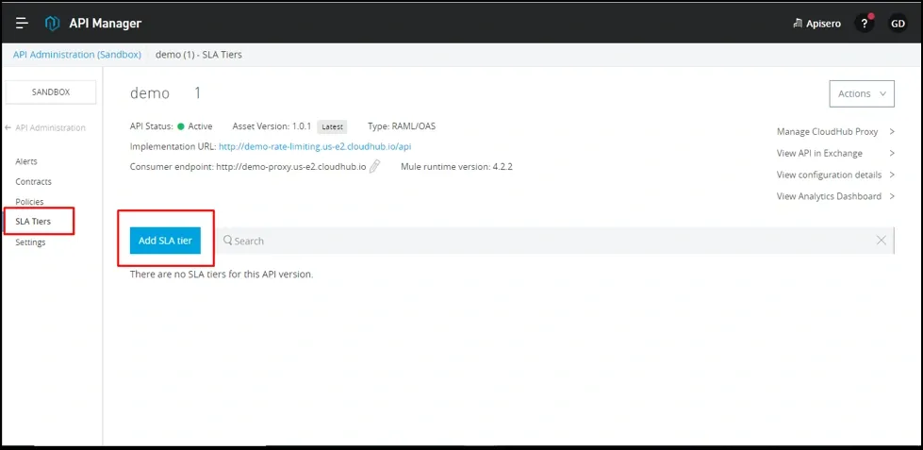
Task: Click the API Manager hexagon logo
Action: tap(53, 23)
